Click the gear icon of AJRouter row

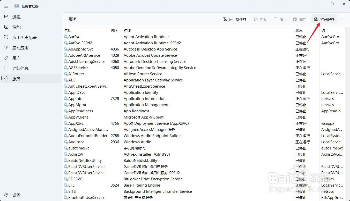tap(66, 74)
